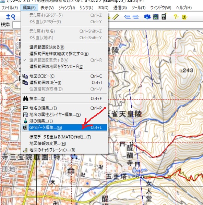
Task: Click the blue left arrow toolbar icon
Action: click(x=127, y=17)
